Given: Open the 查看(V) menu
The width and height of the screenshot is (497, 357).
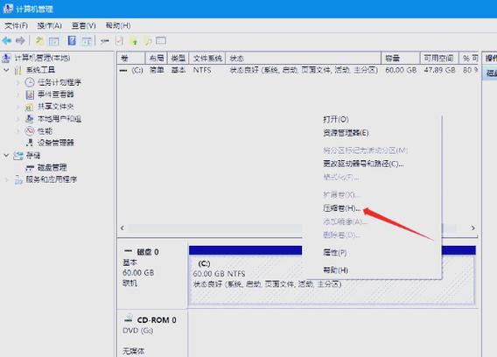Looking at the screenshot, I should click(83, 25).
